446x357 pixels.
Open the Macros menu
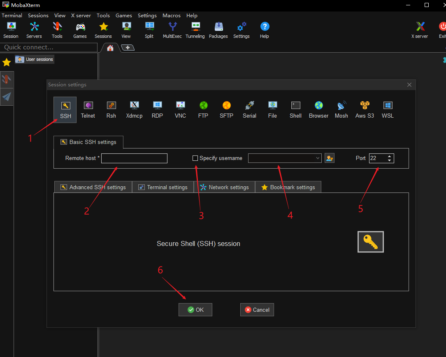click(172, 16)
